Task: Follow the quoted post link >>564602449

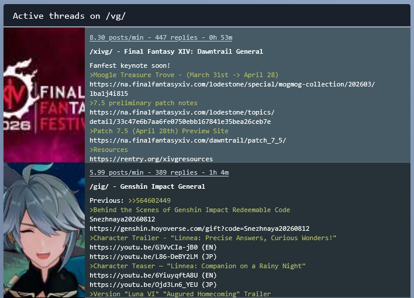Action: 149,200
